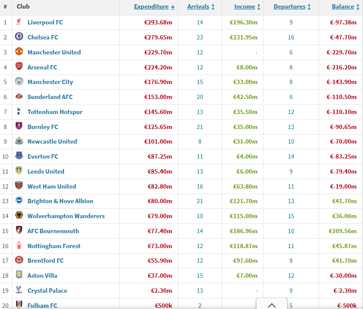The image size is (363, 309).
Task: Open the Fulham FC club link
Action: click(x=42, y=306)
